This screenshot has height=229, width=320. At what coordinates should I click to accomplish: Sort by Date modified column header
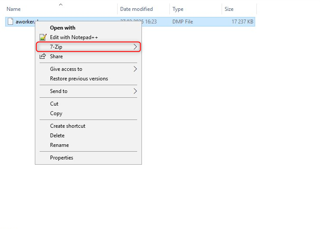click(136, 9)
